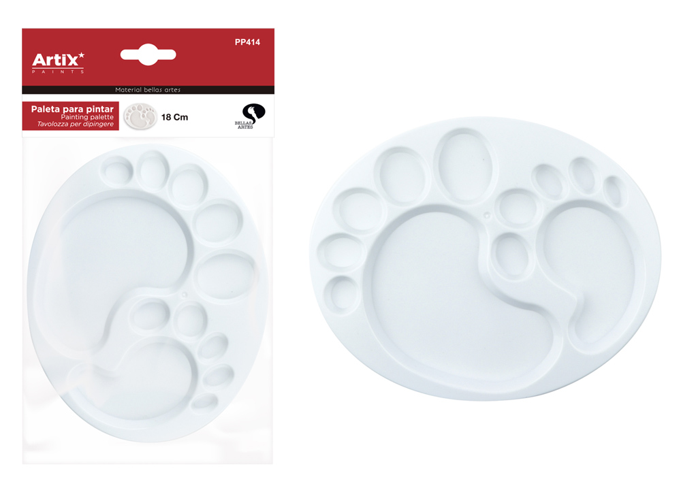Click the Artix Paints logo
This screenshot has height=490, width=681.
tap(58, 63)
